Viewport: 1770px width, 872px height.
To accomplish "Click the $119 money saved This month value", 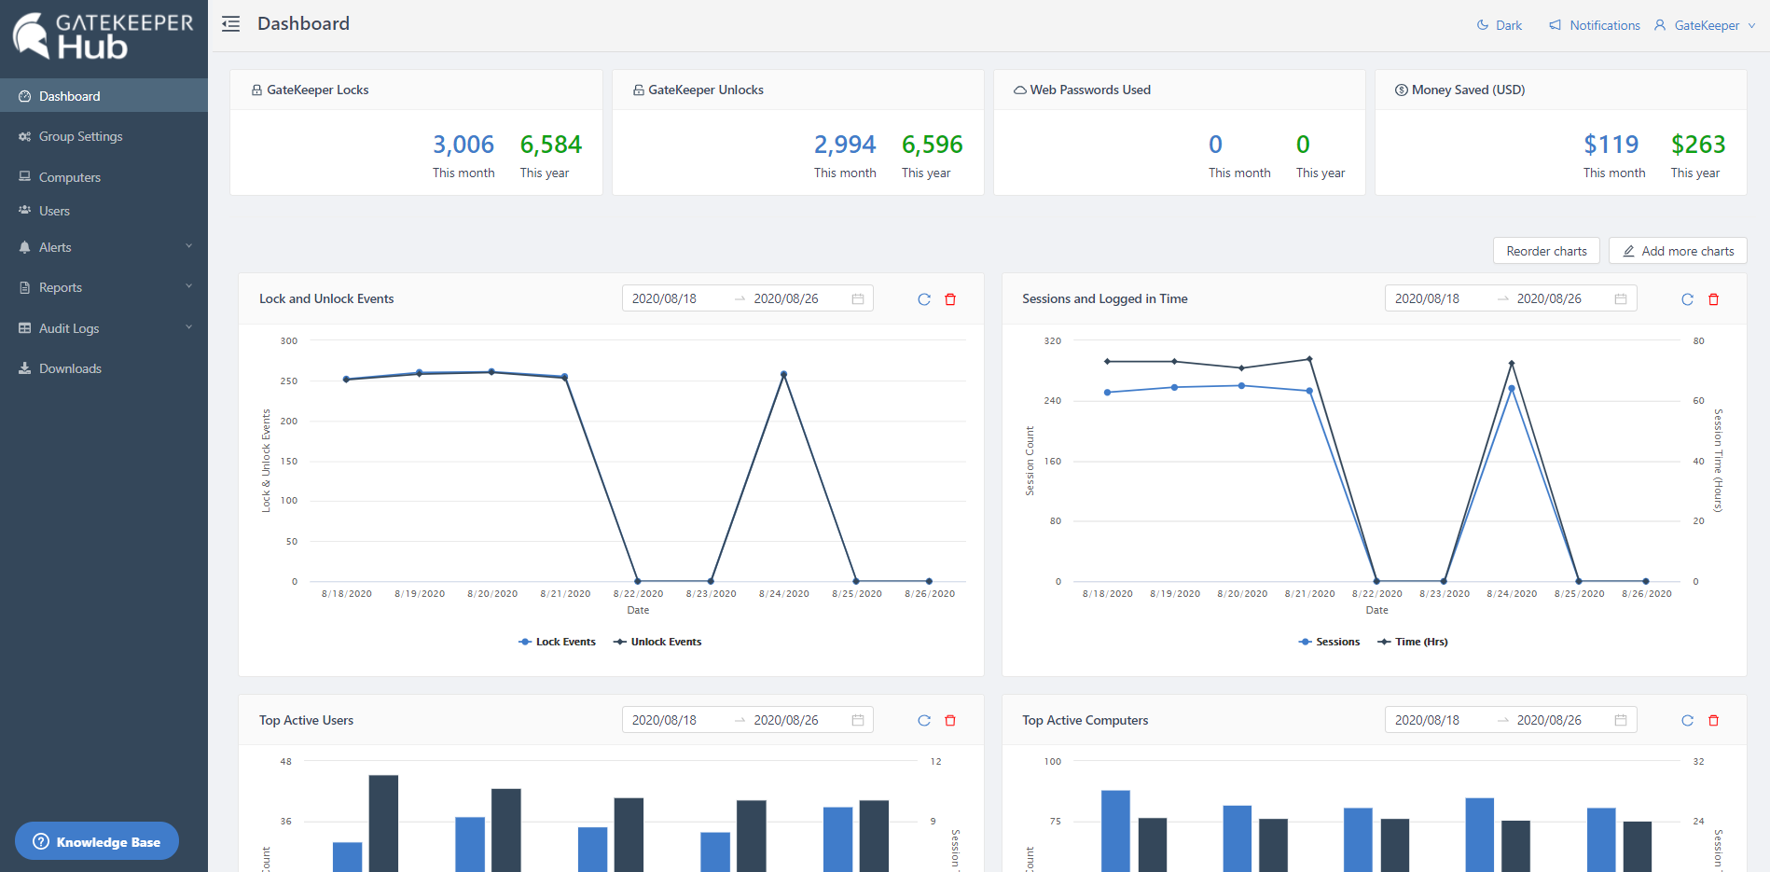I will pos(1611,145).
